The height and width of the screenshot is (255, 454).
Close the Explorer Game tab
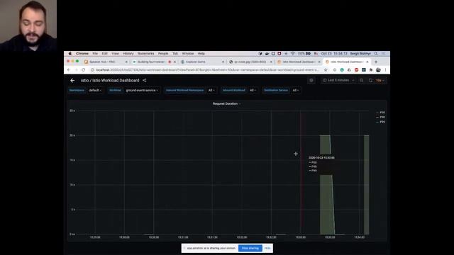(x=223, y=62)
